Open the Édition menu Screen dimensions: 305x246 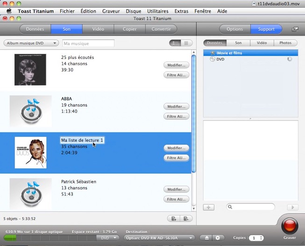(88, 11)
